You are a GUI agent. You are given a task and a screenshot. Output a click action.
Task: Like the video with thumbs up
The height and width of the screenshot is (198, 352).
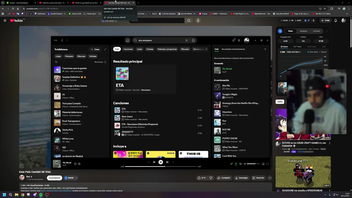pyautogui.click(x=201, y=178)
